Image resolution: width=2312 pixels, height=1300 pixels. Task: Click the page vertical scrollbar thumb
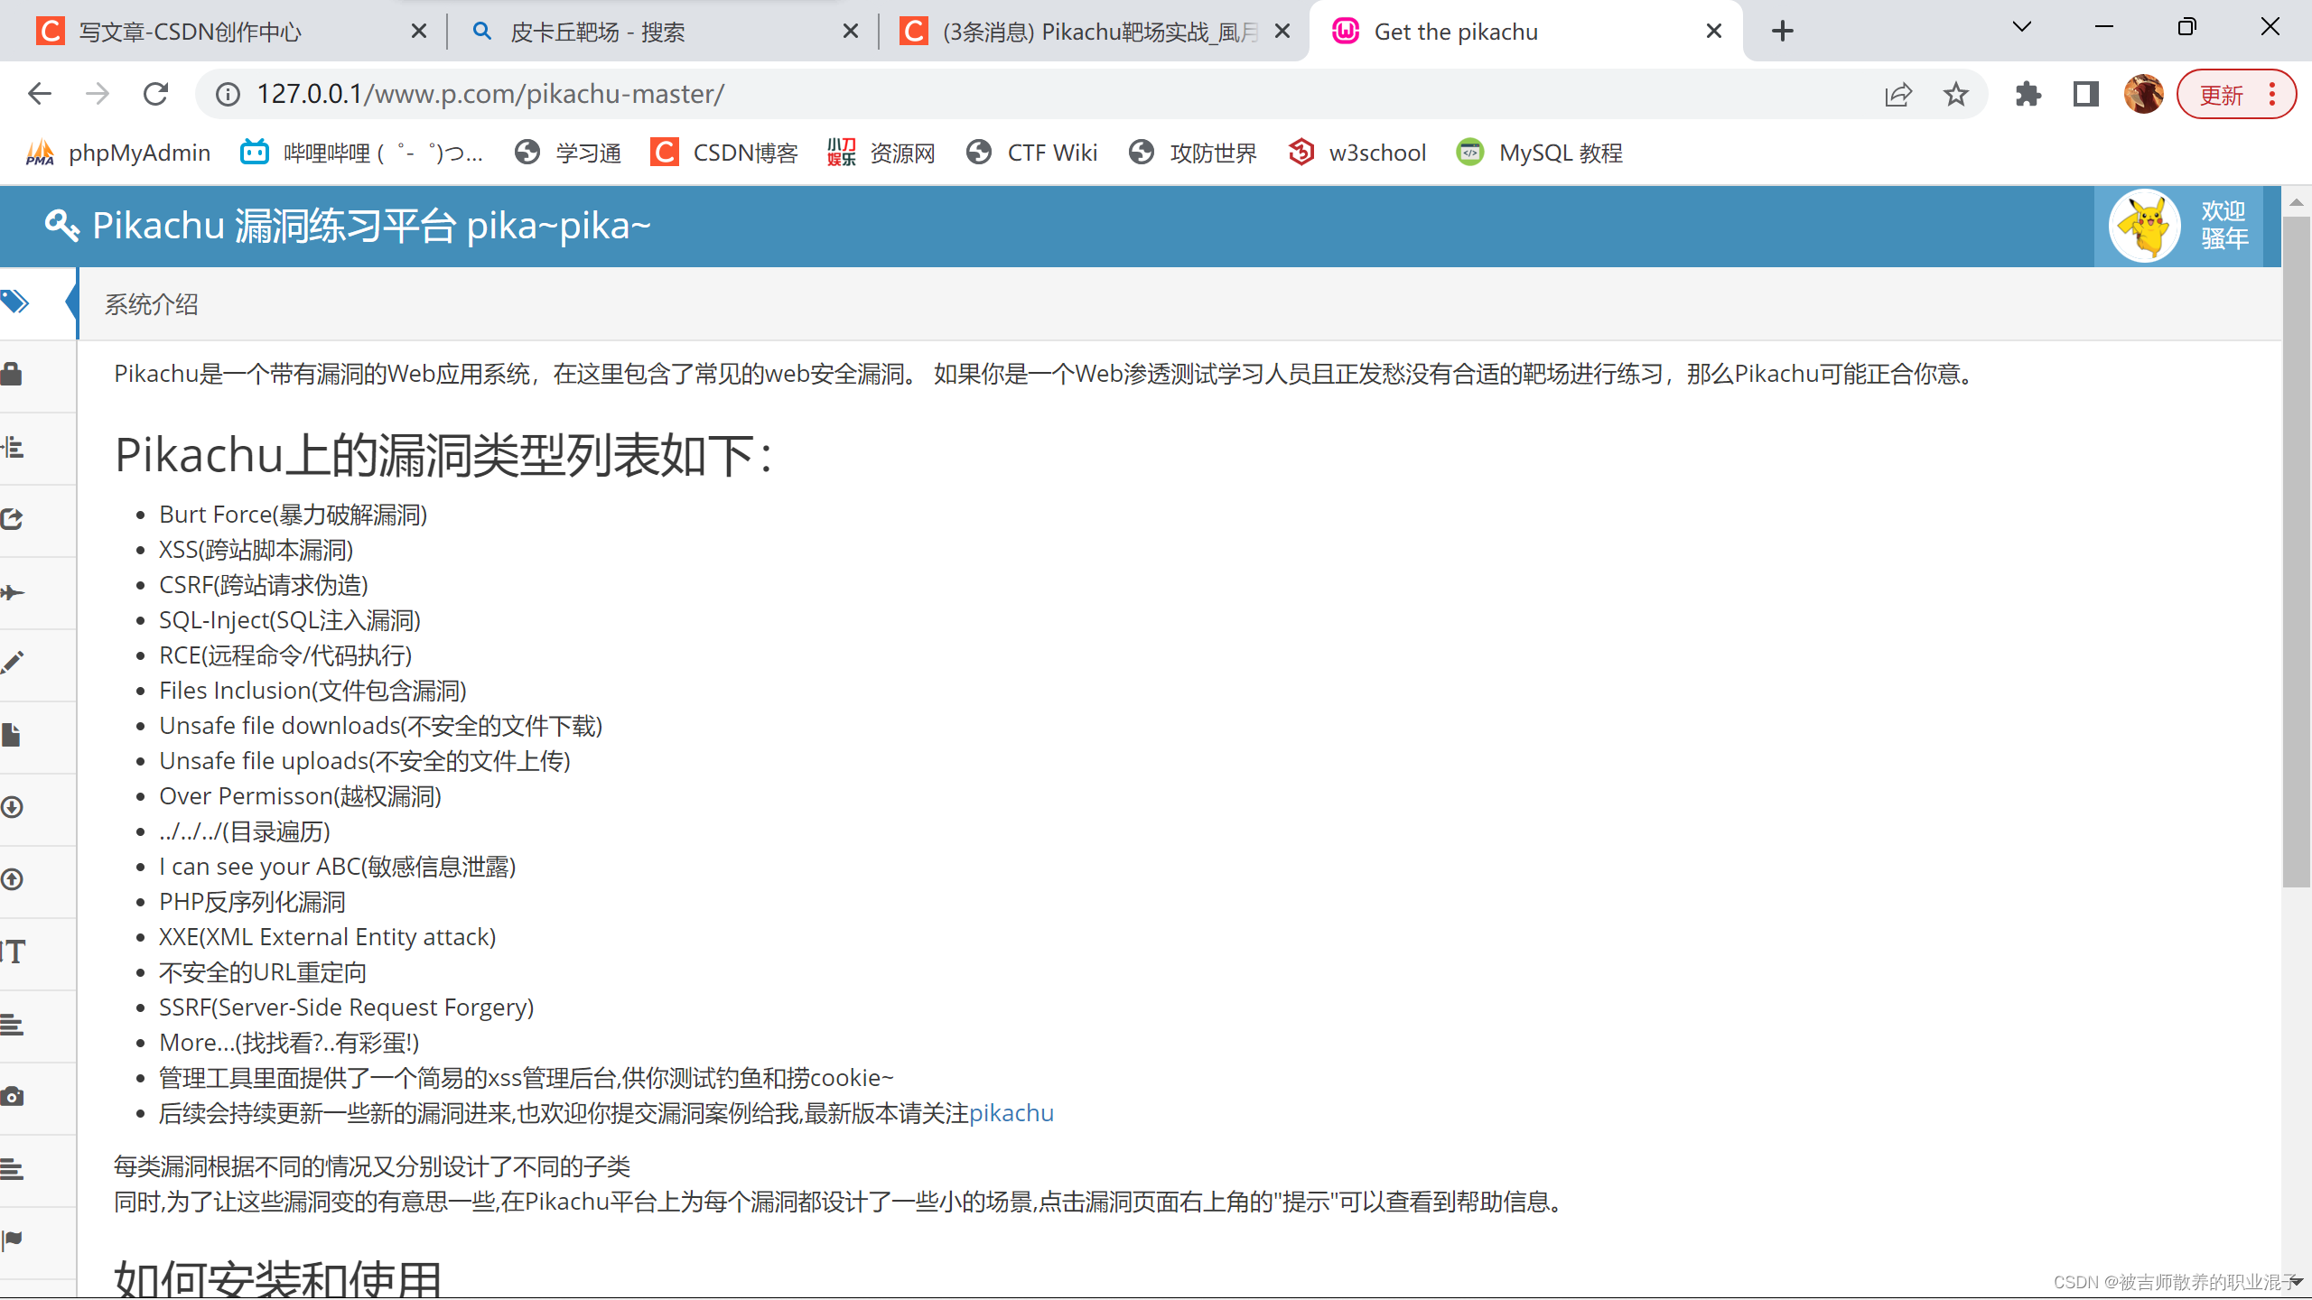(2295, 551)
